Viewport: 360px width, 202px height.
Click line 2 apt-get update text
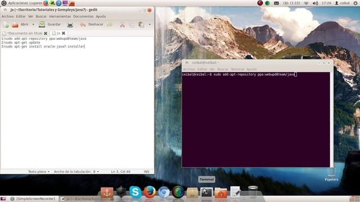[21, 43]
